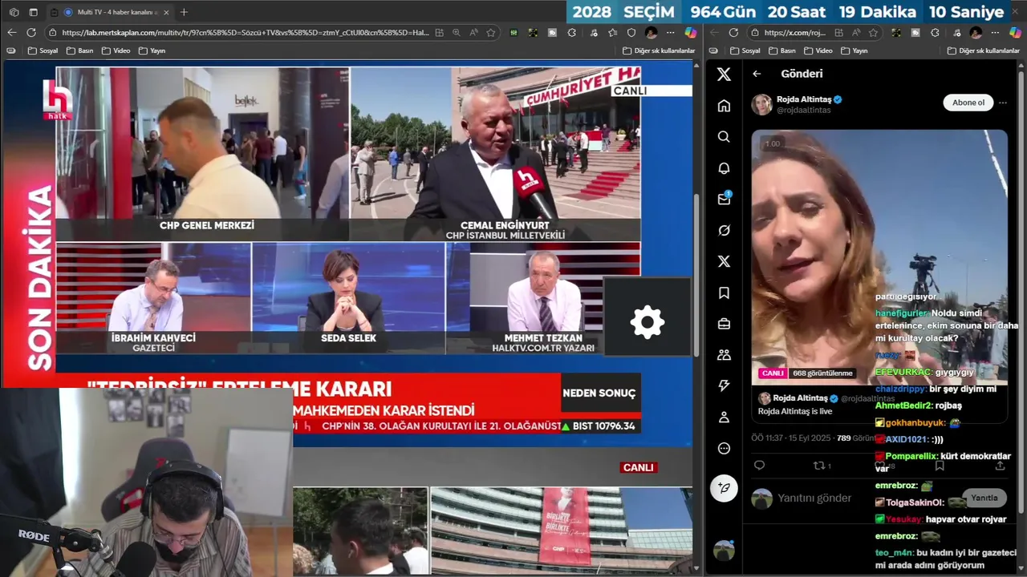Viewport: 1027px width, 577px height.
Task: Open gear settings overlay on Multi TV
Action: (x=647, y=322)
